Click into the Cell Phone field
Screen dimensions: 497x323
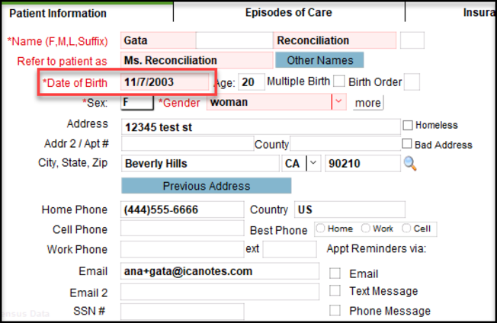click(181, 229)
